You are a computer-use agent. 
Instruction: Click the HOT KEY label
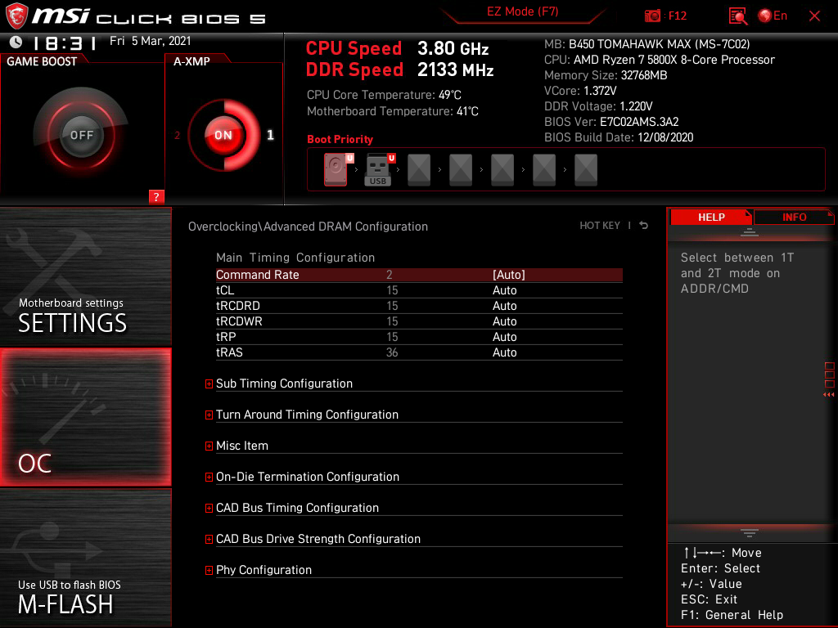click(600, 226)
